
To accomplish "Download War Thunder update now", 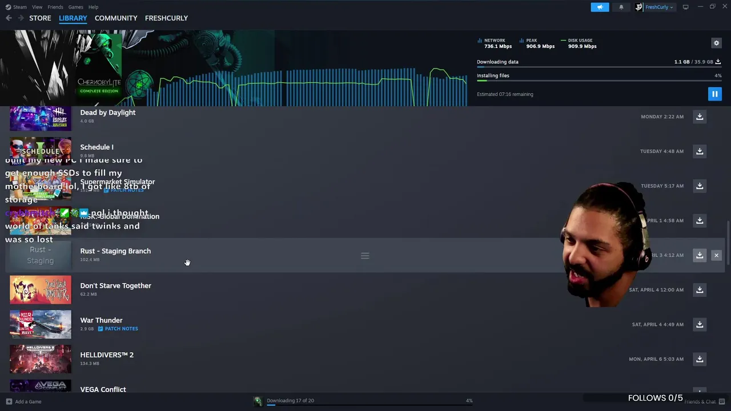I will (700, 324).
